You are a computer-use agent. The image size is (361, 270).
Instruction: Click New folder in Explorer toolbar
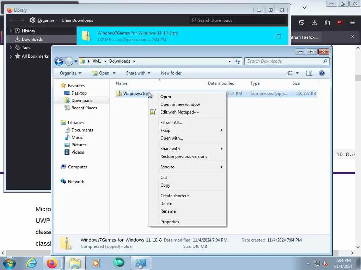(x=171, y=73)
